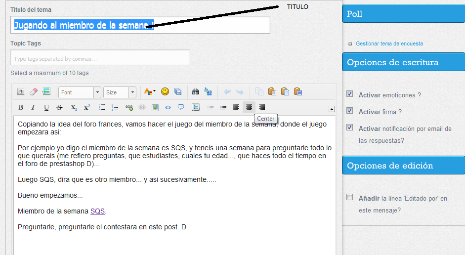
Task: Open the Font dropdown
Action: pos(79,92)
